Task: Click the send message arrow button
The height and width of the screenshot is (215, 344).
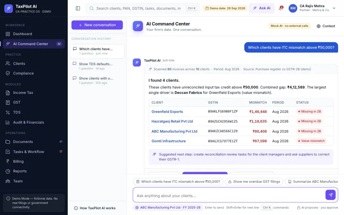Action: (x=330, y=195)
